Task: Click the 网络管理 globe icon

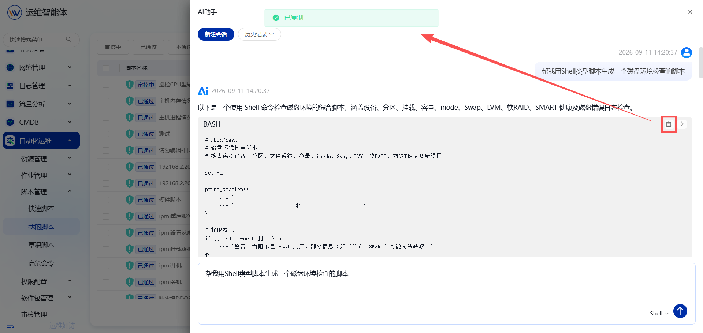Action: pyautogui.click(x=10, y=67)
